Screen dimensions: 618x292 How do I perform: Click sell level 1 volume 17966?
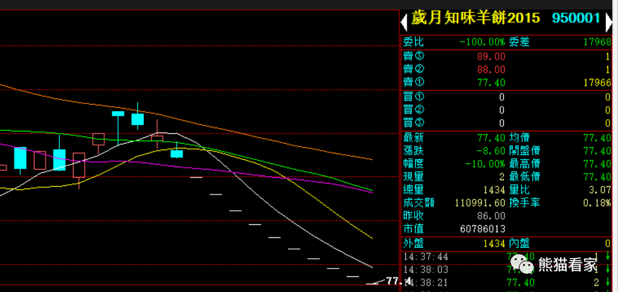tap(598, 83)
